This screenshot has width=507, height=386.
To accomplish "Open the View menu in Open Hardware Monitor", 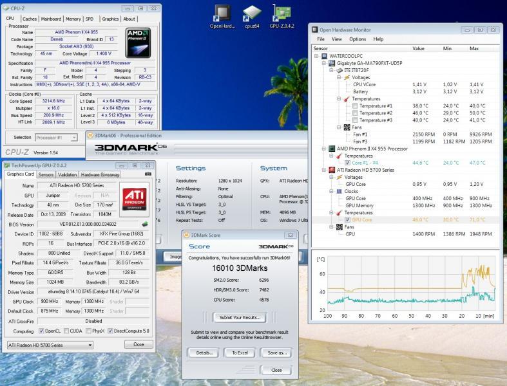I will click(336, 39).
